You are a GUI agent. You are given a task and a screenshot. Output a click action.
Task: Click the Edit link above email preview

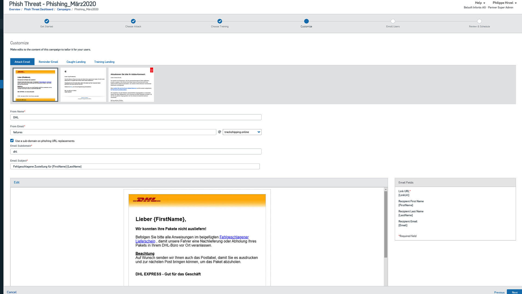(17, 182)
